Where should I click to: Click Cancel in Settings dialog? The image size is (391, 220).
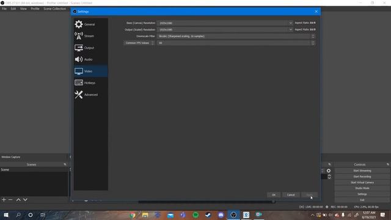tap(291, 195)
